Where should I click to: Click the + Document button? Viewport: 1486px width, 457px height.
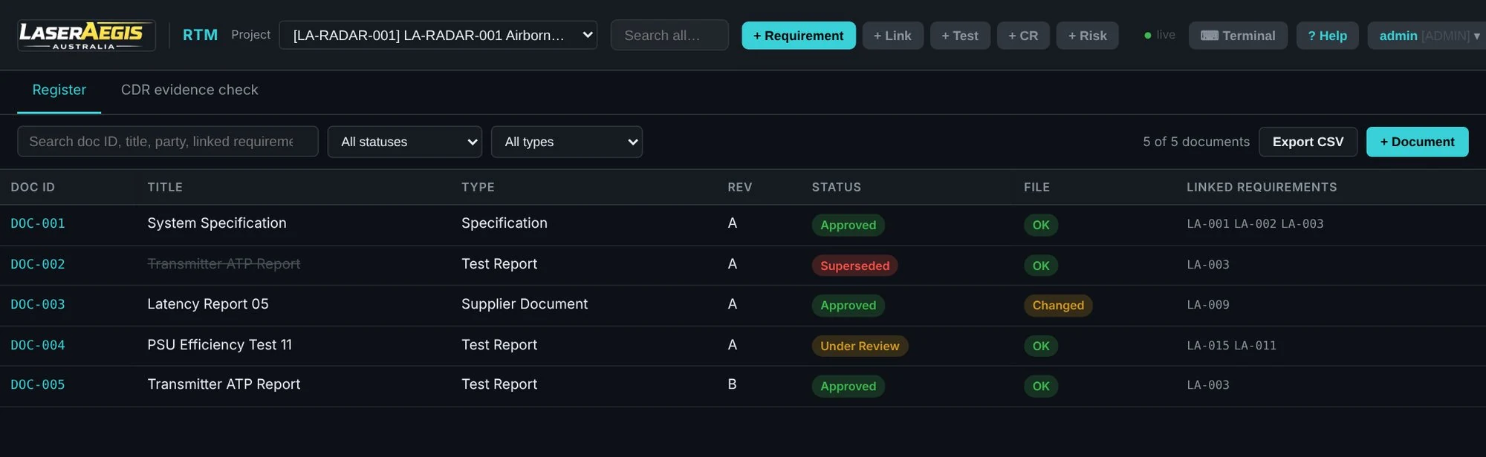(x=1417, y=141)
